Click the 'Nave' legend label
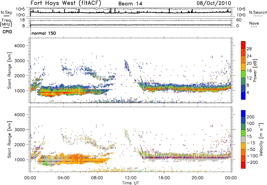Screen dimensions: 267x185 point(254,23)
